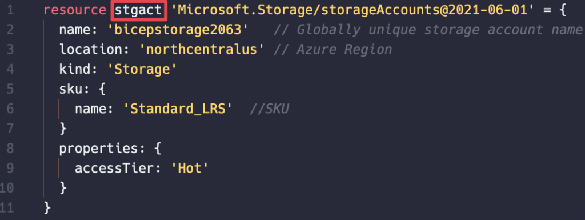Screen dimensions: 585x220
Task: Click the Globally unique storage account comment
Action: point(428,30)
